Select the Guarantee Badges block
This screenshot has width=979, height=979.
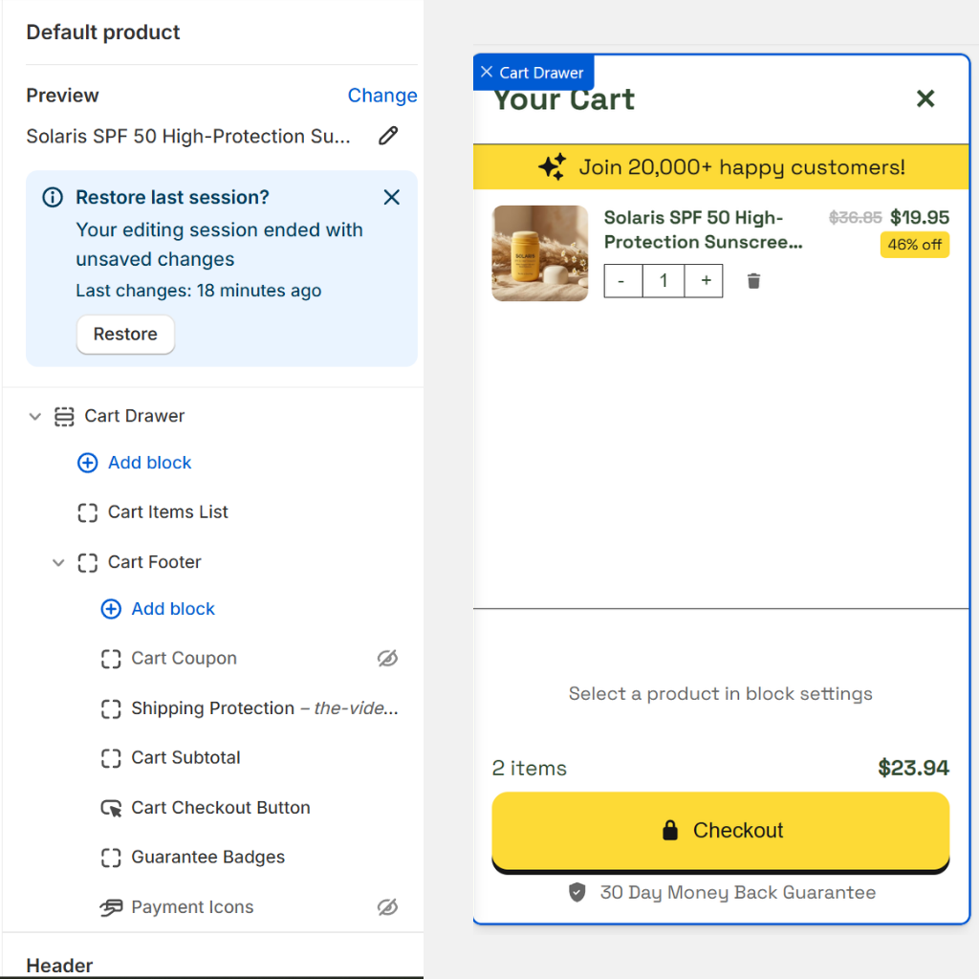(207, 858)
